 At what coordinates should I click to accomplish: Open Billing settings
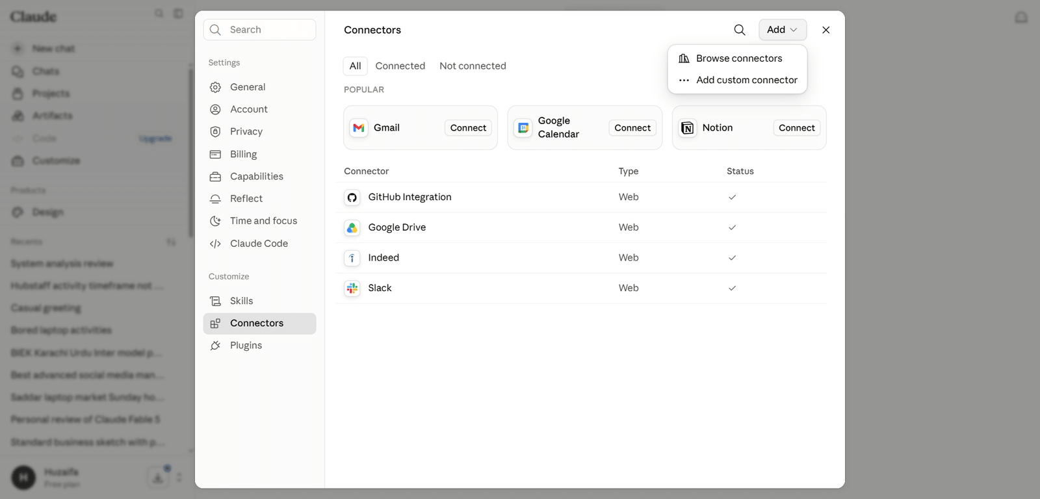[x=259, y=154]
